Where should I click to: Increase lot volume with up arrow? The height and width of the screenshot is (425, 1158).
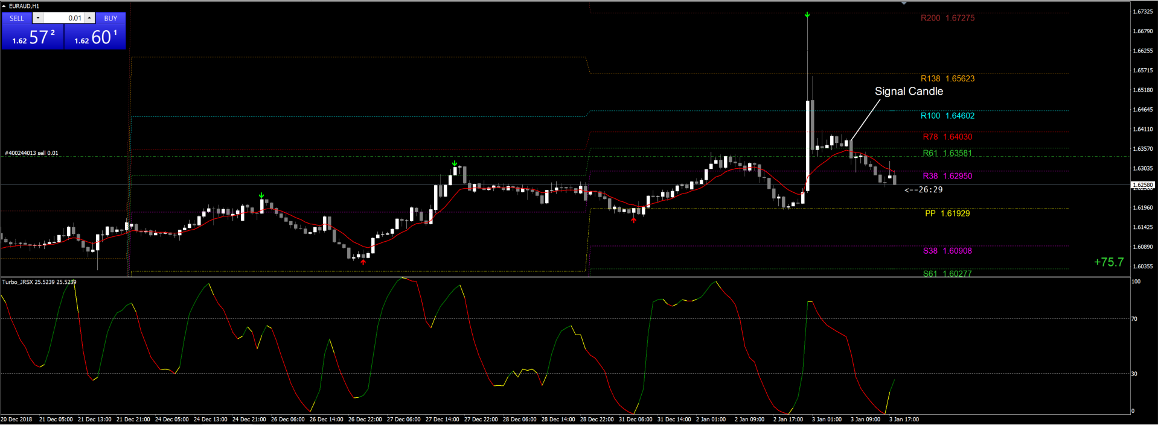click(89, 18)
